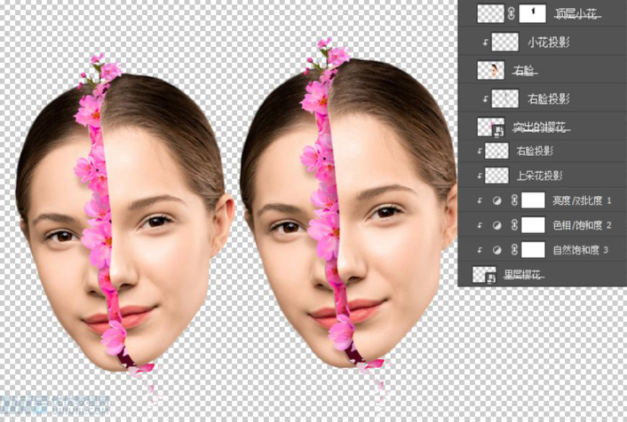Click the 亮度/对比度 1 adjustment layer icon
The width and height of the screenshot is (627, 422).
tap(496, 200)
